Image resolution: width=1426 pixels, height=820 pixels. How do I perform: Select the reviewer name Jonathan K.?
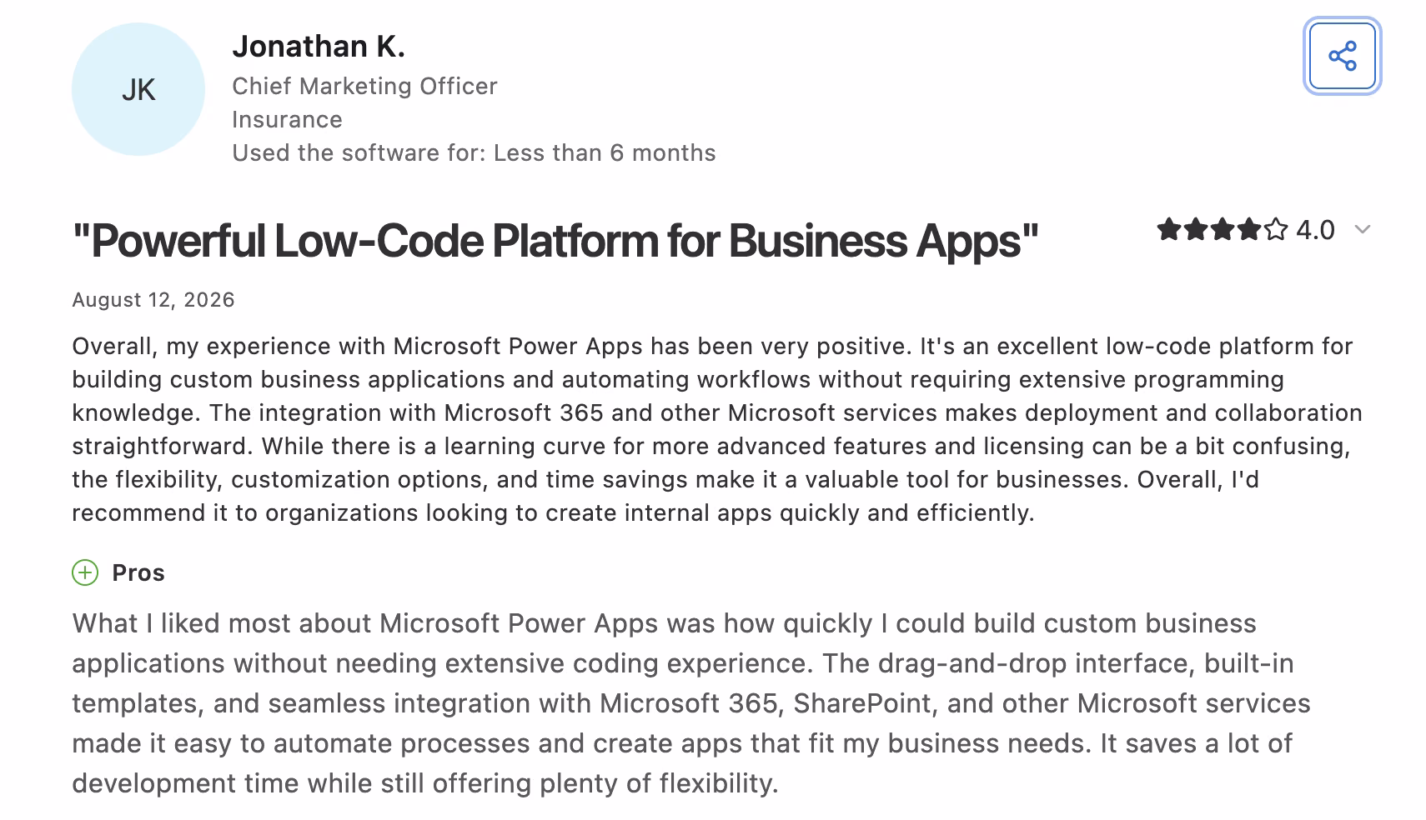click(319, 46)
